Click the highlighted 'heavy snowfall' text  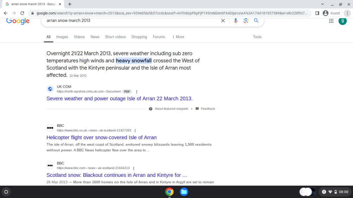click(x=134, y=61)
